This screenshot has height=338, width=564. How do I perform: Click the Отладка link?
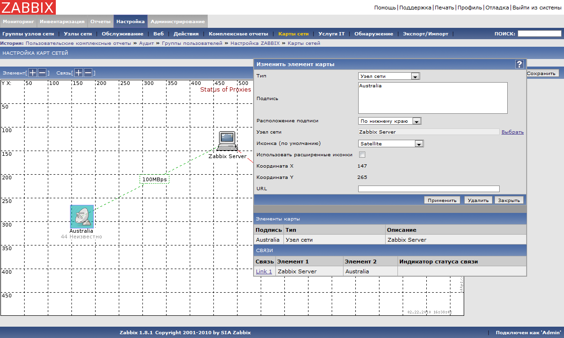pyautogui.click(x=497, y=8)
